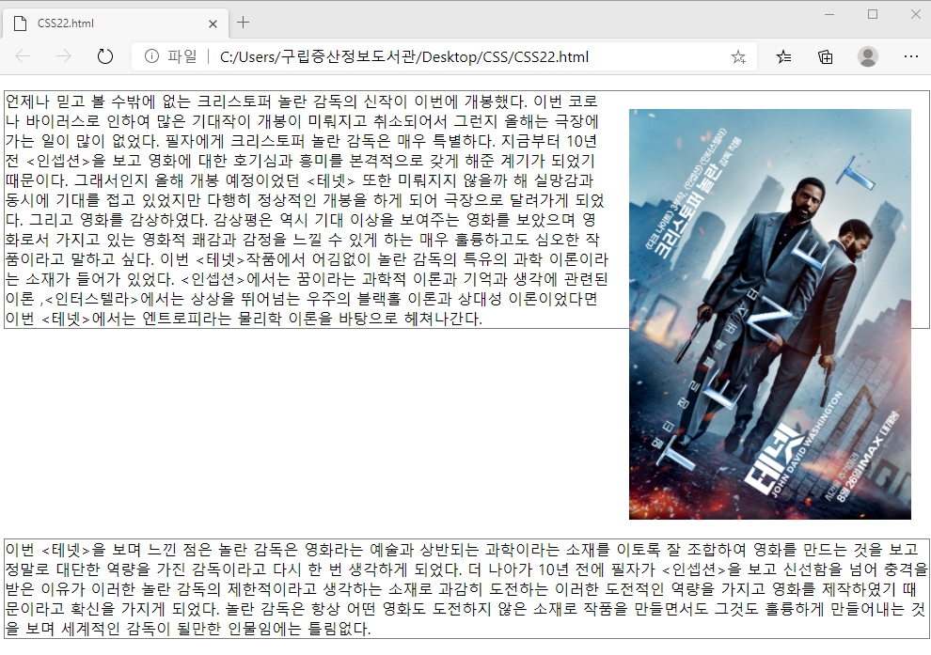Viewport: 931px width, 655px height.
Task: Click the browser back arrow
Action: pyautogui.click(x=23, y=56)
